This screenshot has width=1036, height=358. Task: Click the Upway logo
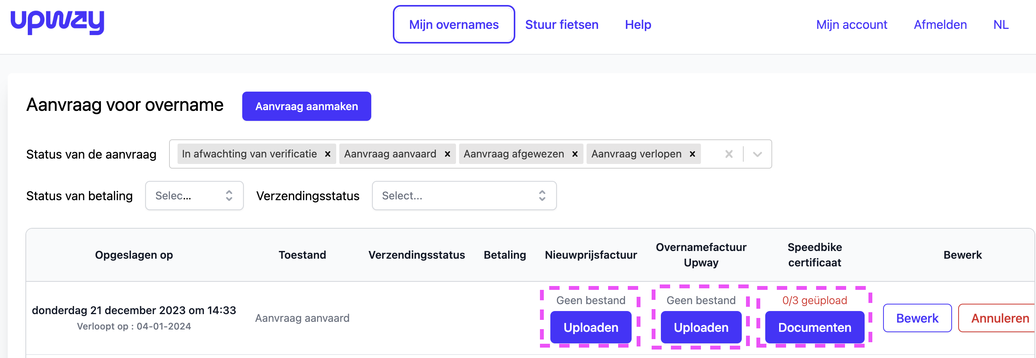[x=57, y=22]
